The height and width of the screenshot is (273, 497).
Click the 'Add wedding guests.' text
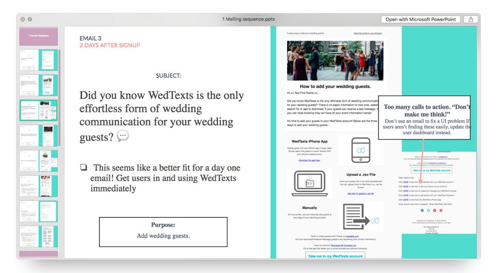click(x=163, y=235)
